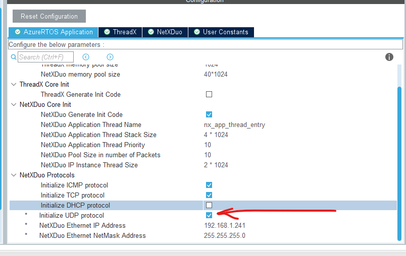Viewport: 406px width, 256px height.
Task: Go to next search result arrow
Action: click(x=110, y=57)
